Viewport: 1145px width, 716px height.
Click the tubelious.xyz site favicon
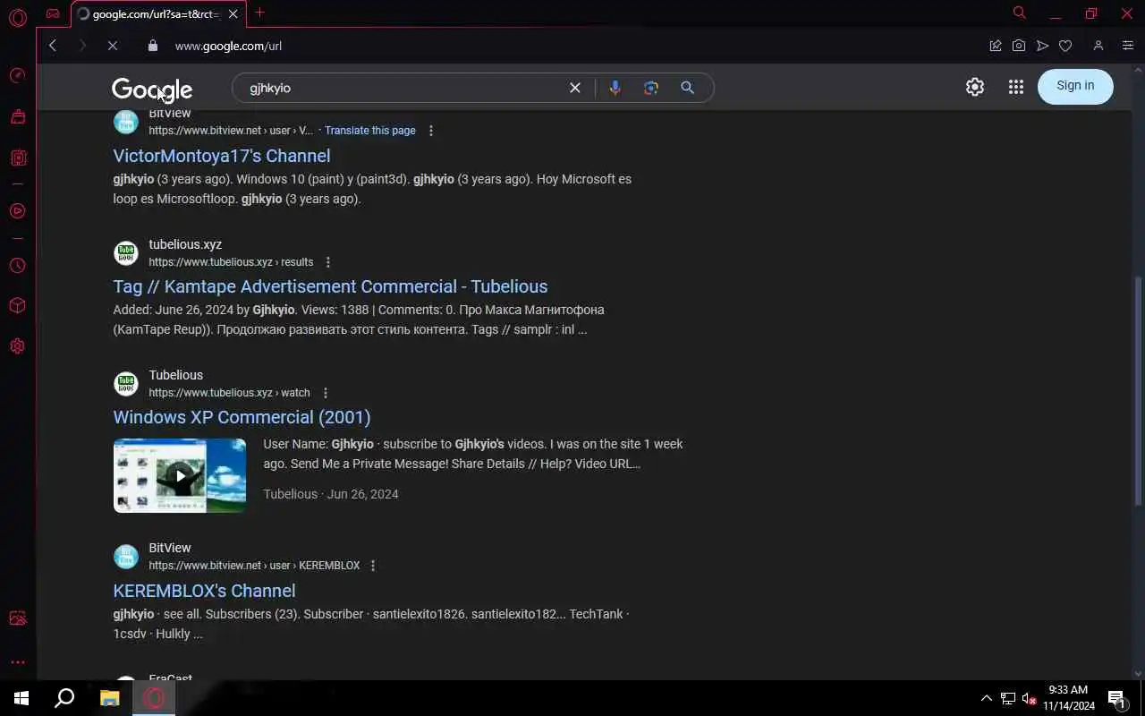coord(126,253)
